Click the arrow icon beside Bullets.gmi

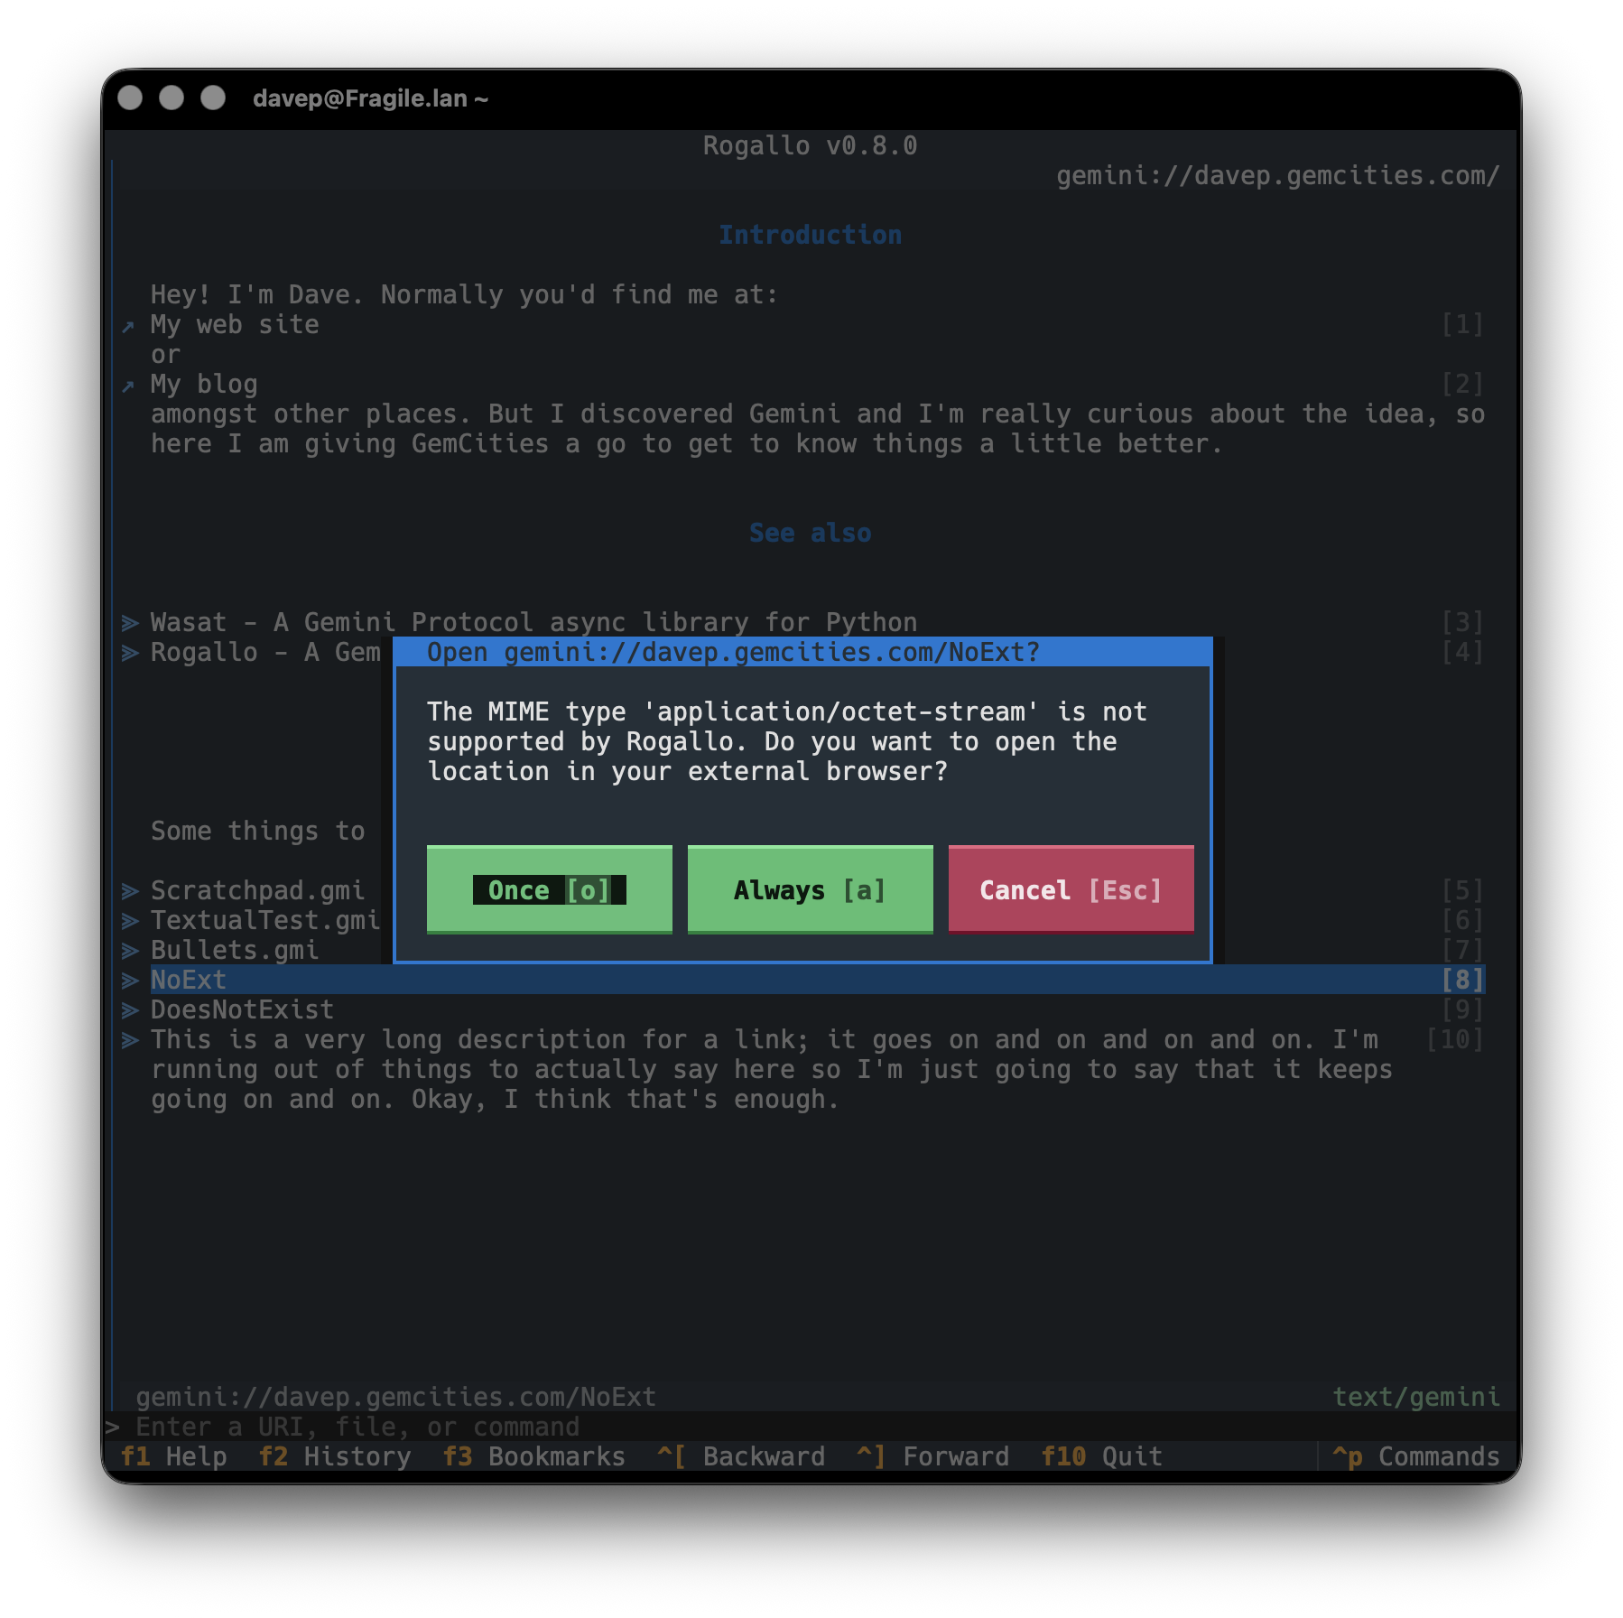130,950
